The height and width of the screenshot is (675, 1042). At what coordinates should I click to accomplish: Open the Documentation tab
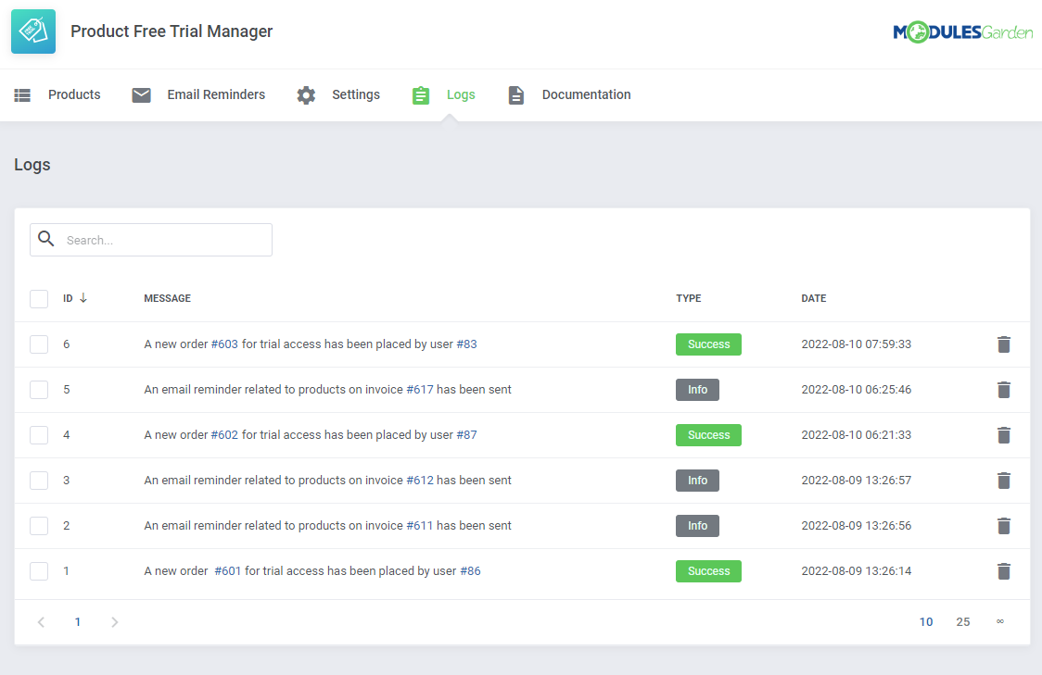point(586,95)
